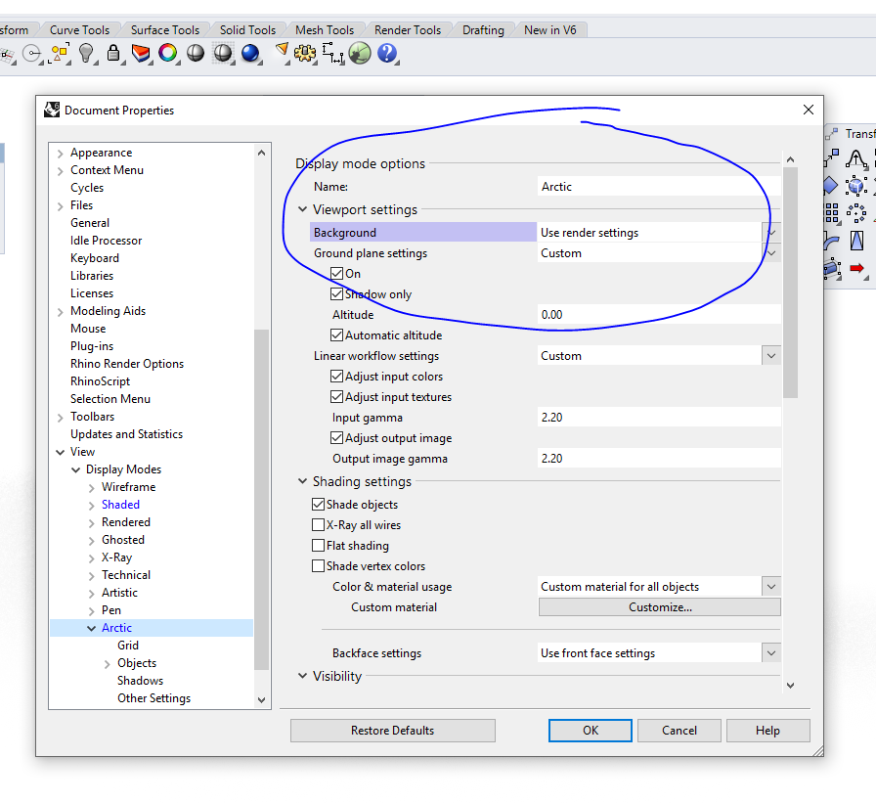
Task: Uncheck Automatic altitude
Action: pos(336,335)
